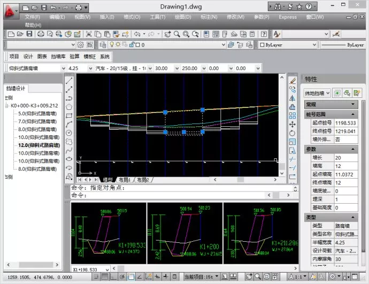Image resolution: width=369 pixels, height=284 pixels.
Task: Click the Erase tool in modify toolbar
Action: 293,81
